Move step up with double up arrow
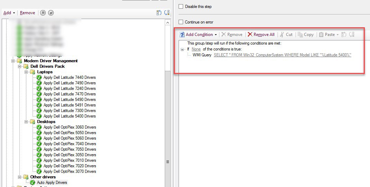This screenshot has width=370, height=187. tap(43, 13)
